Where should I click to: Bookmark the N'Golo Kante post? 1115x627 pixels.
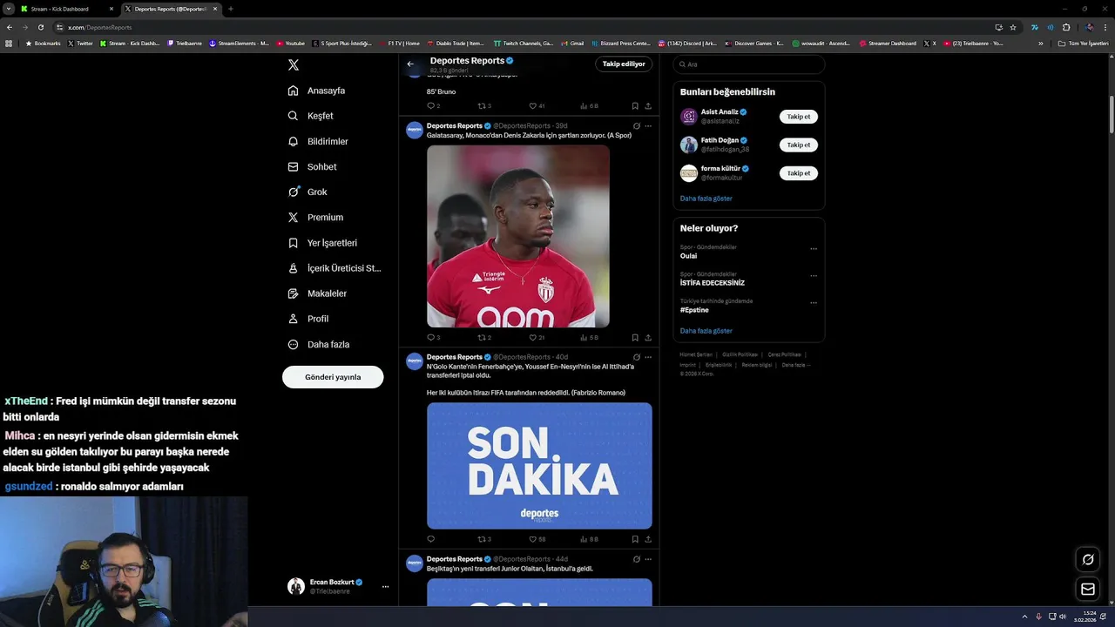(x=635, y=539)
